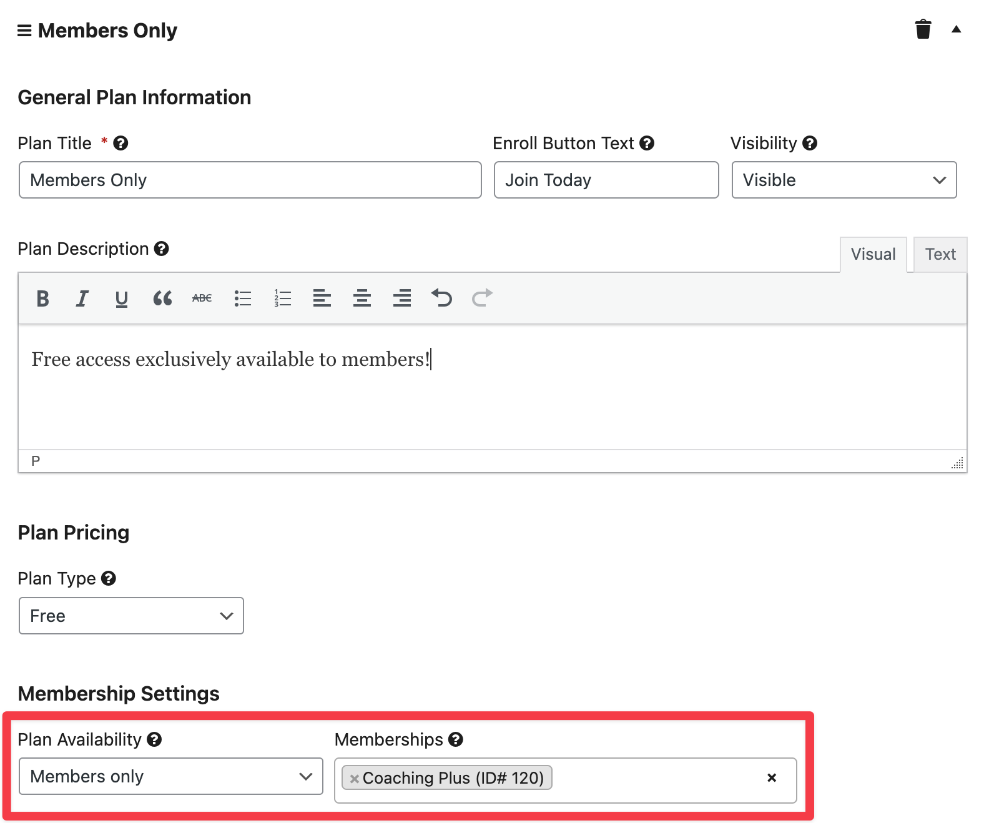984x823 pixels.
Task: Insert a blockquote in the description
Action: click(162, 298)
